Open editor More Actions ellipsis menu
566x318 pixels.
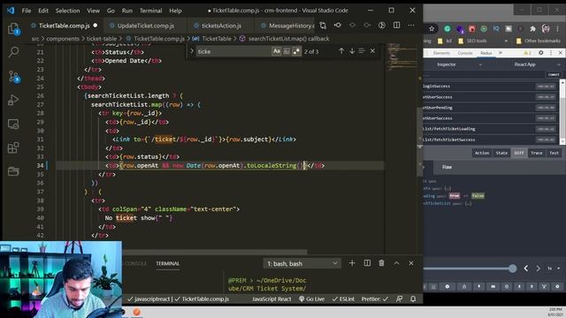click(411, 26)
